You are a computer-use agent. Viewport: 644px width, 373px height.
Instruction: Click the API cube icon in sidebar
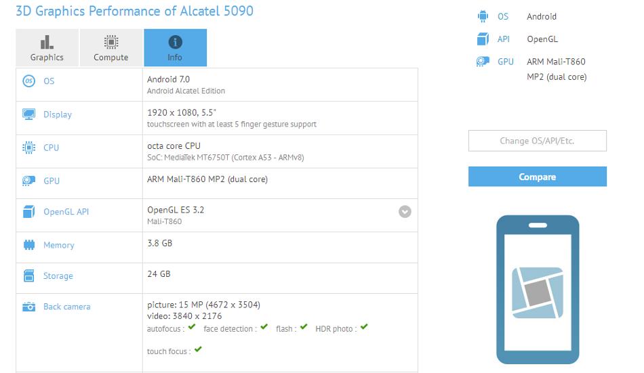(x=483, y=39)
